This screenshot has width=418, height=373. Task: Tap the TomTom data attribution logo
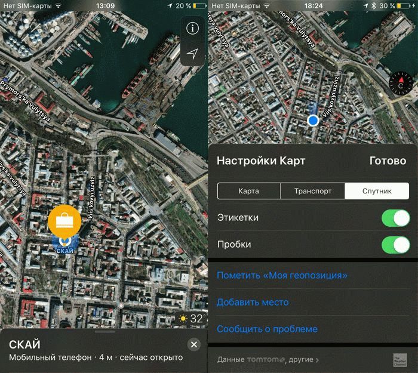tap(266, 360)
